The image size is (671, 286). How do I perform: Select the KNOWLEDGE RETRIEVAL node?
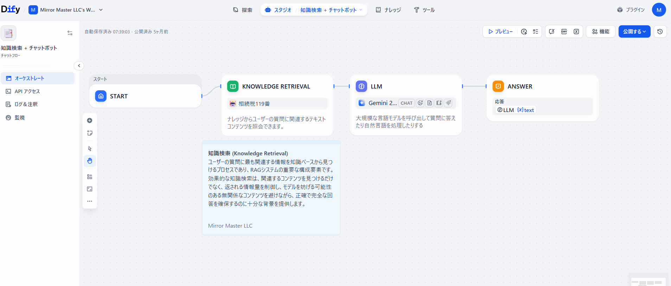(x=276, y=86)
